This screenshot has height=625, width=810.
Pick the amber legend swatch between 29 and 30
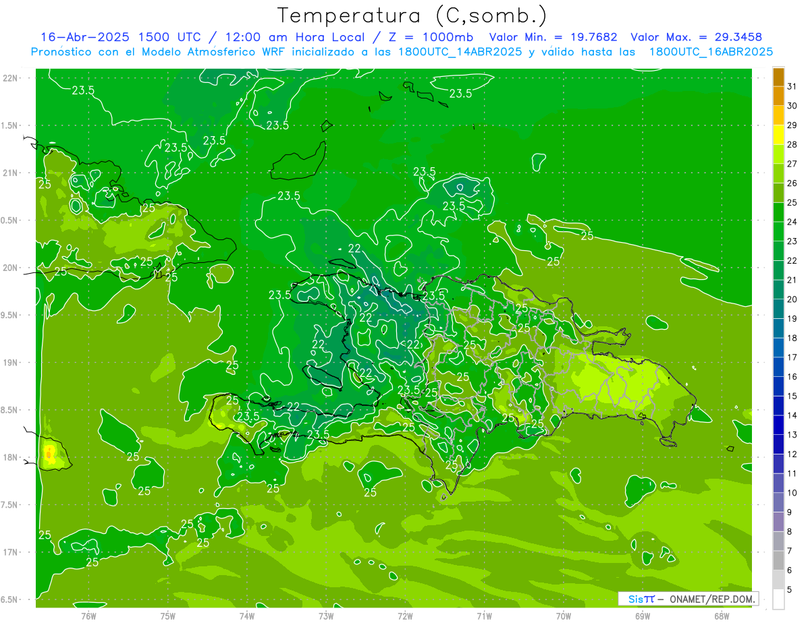pyautogui.click(x=778, y=116)
